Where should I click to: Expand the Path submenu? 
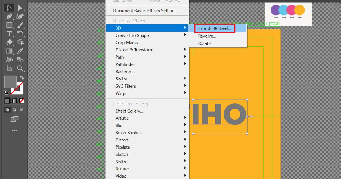pyautogui.click(x=147, y=57)
